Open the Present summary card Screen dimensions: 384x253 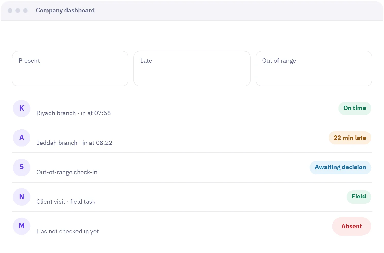click(70, 69)
